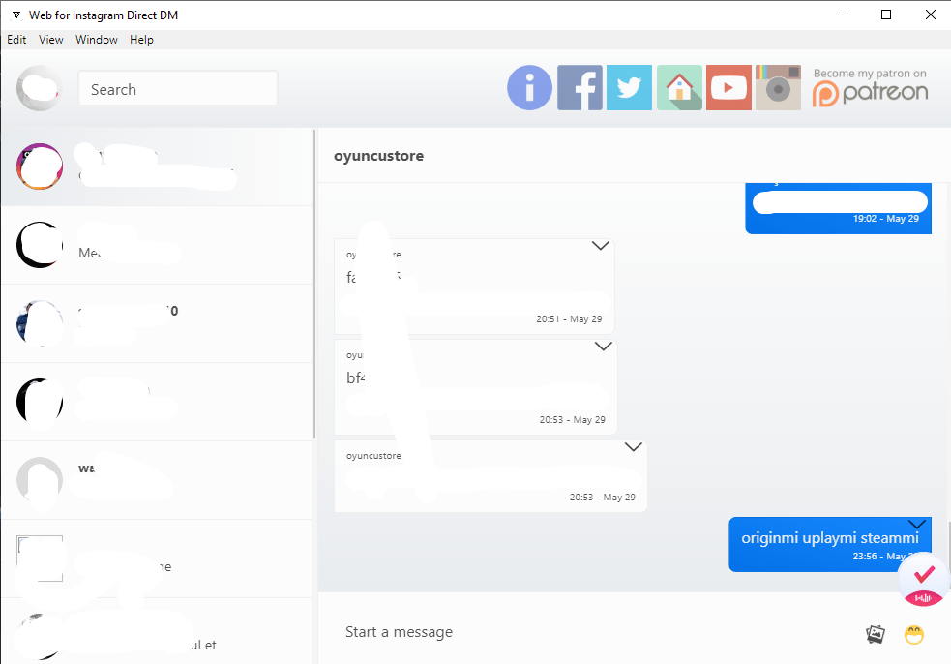The image size is (951, 664).
Task: Open conversation with preview ending 'ul et'
Action: click(x=157, y=631)
